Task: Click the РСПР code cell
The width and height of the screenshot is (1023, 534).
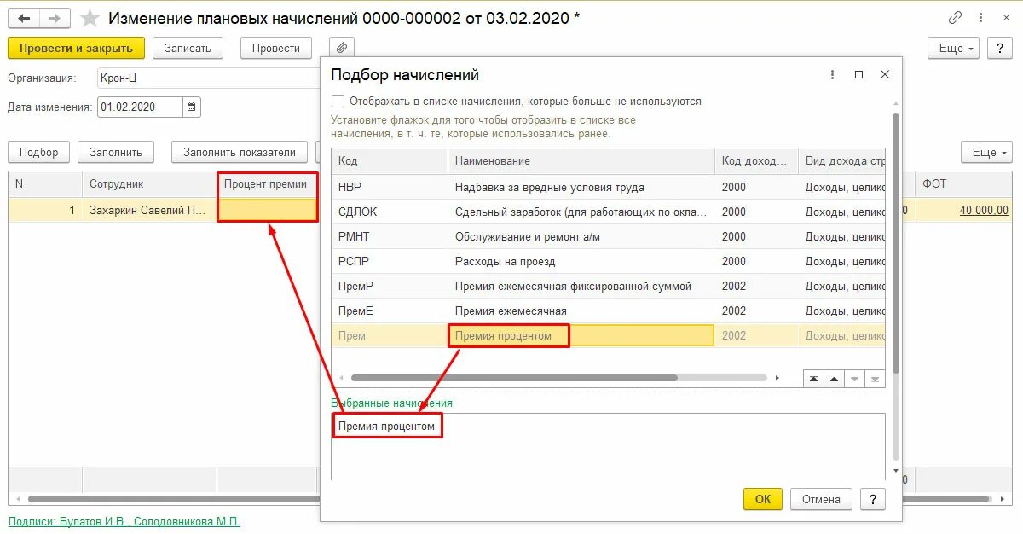Action: coord(390,262)
